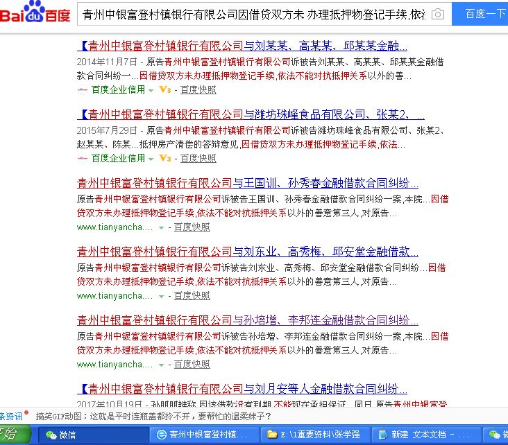Open result about 刘月安等人

click(x=242, y=389)
